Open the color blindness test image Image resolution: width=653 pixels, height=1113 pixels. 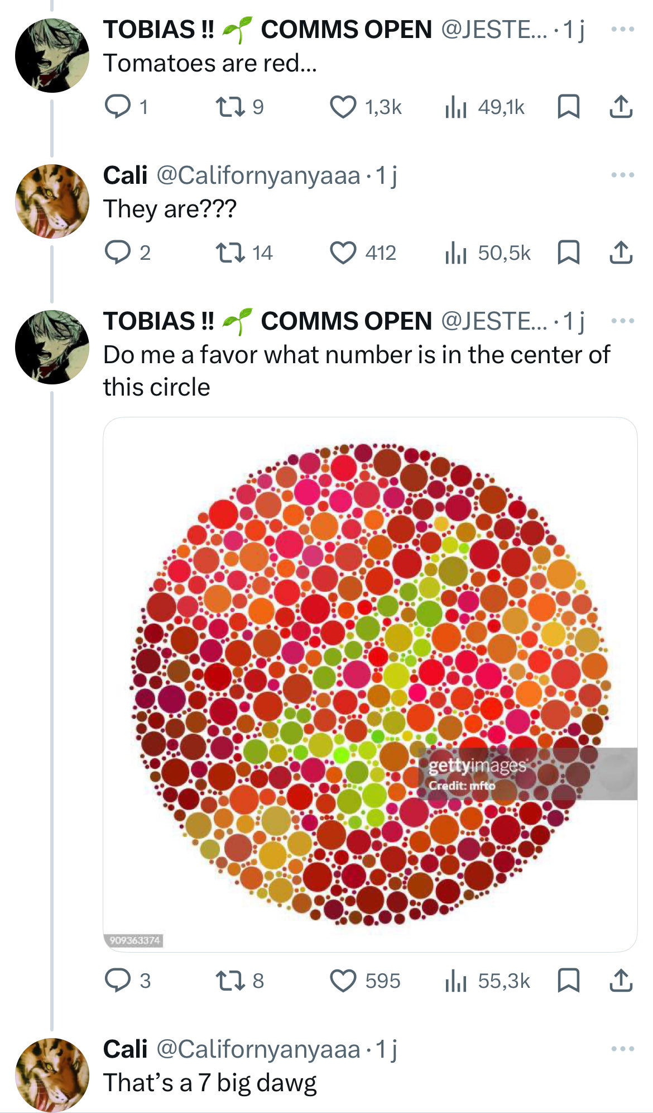[x=369, y=684]
